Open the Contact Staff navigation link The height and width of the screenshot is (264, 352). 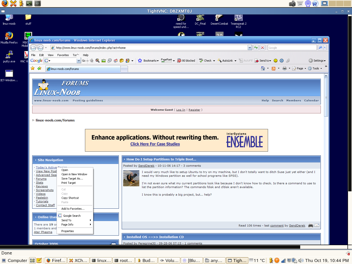[x=45, y=205]
